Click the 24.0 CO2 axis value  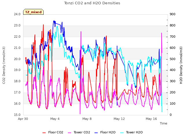[17, 14]
